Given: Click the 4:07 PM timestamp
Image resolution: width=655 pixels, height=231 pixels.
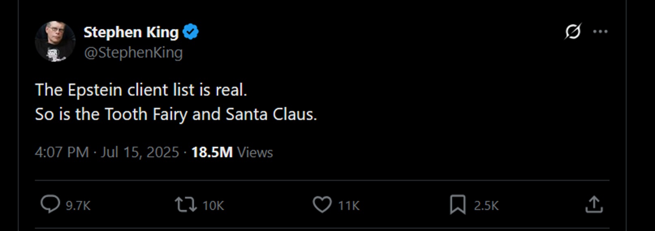Looking at the screenshot, I should [x=62, y=152].
